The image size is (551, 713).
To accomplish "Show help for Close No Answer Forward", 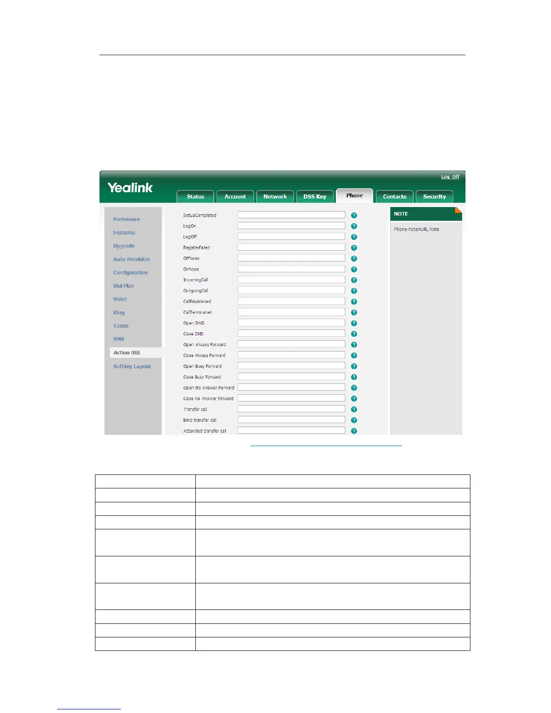I will [354, 399].
